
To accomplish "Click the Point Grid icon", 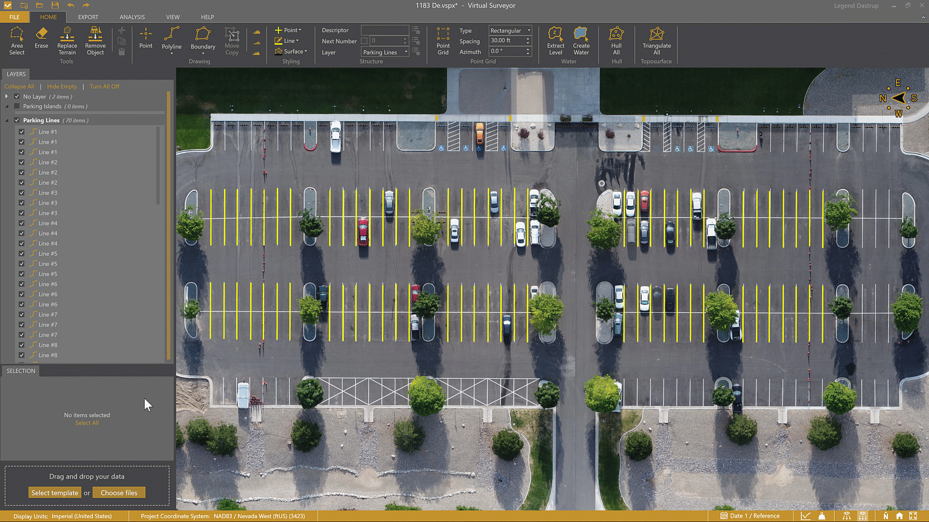I will [443, 41].
